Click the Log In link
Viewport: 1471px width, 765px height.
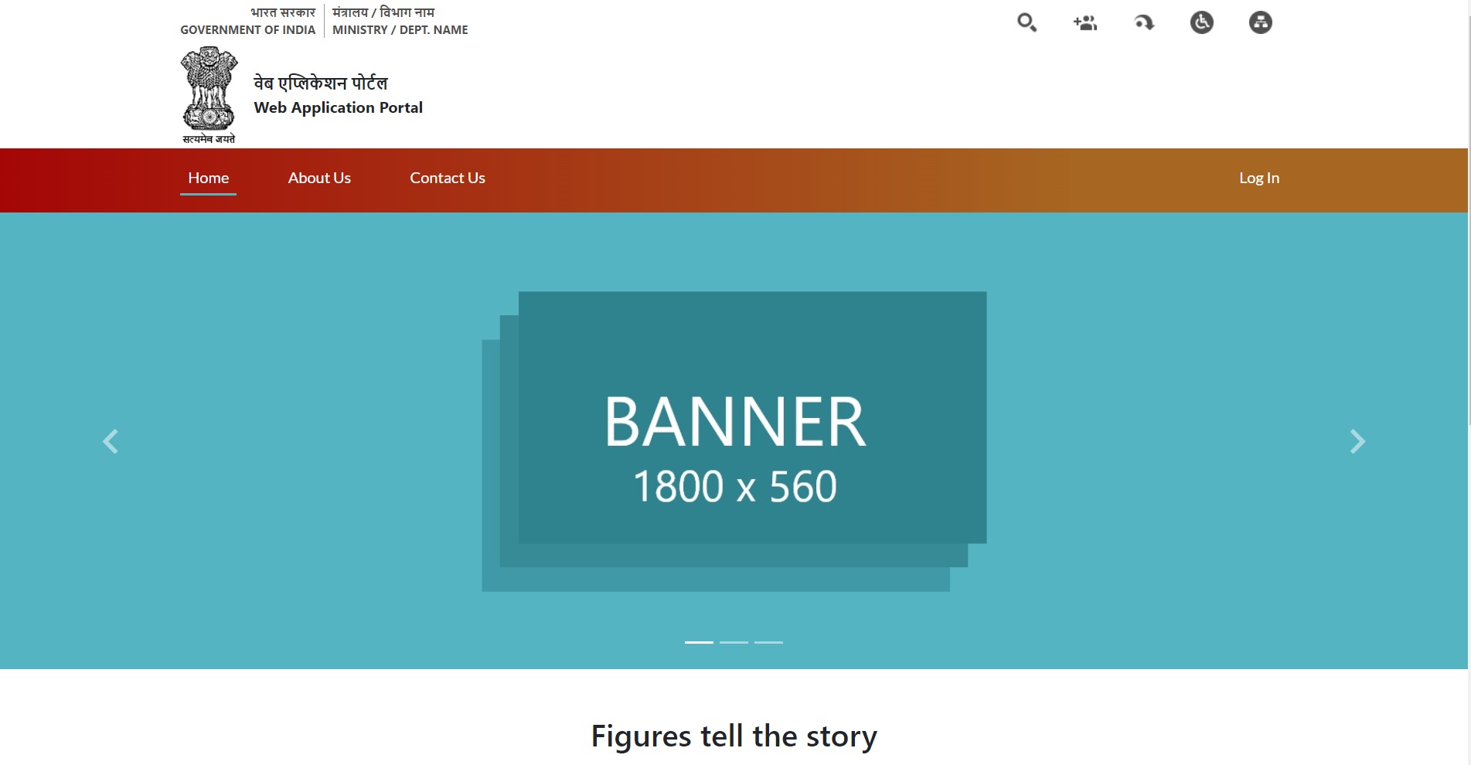tap(1259, 178)
